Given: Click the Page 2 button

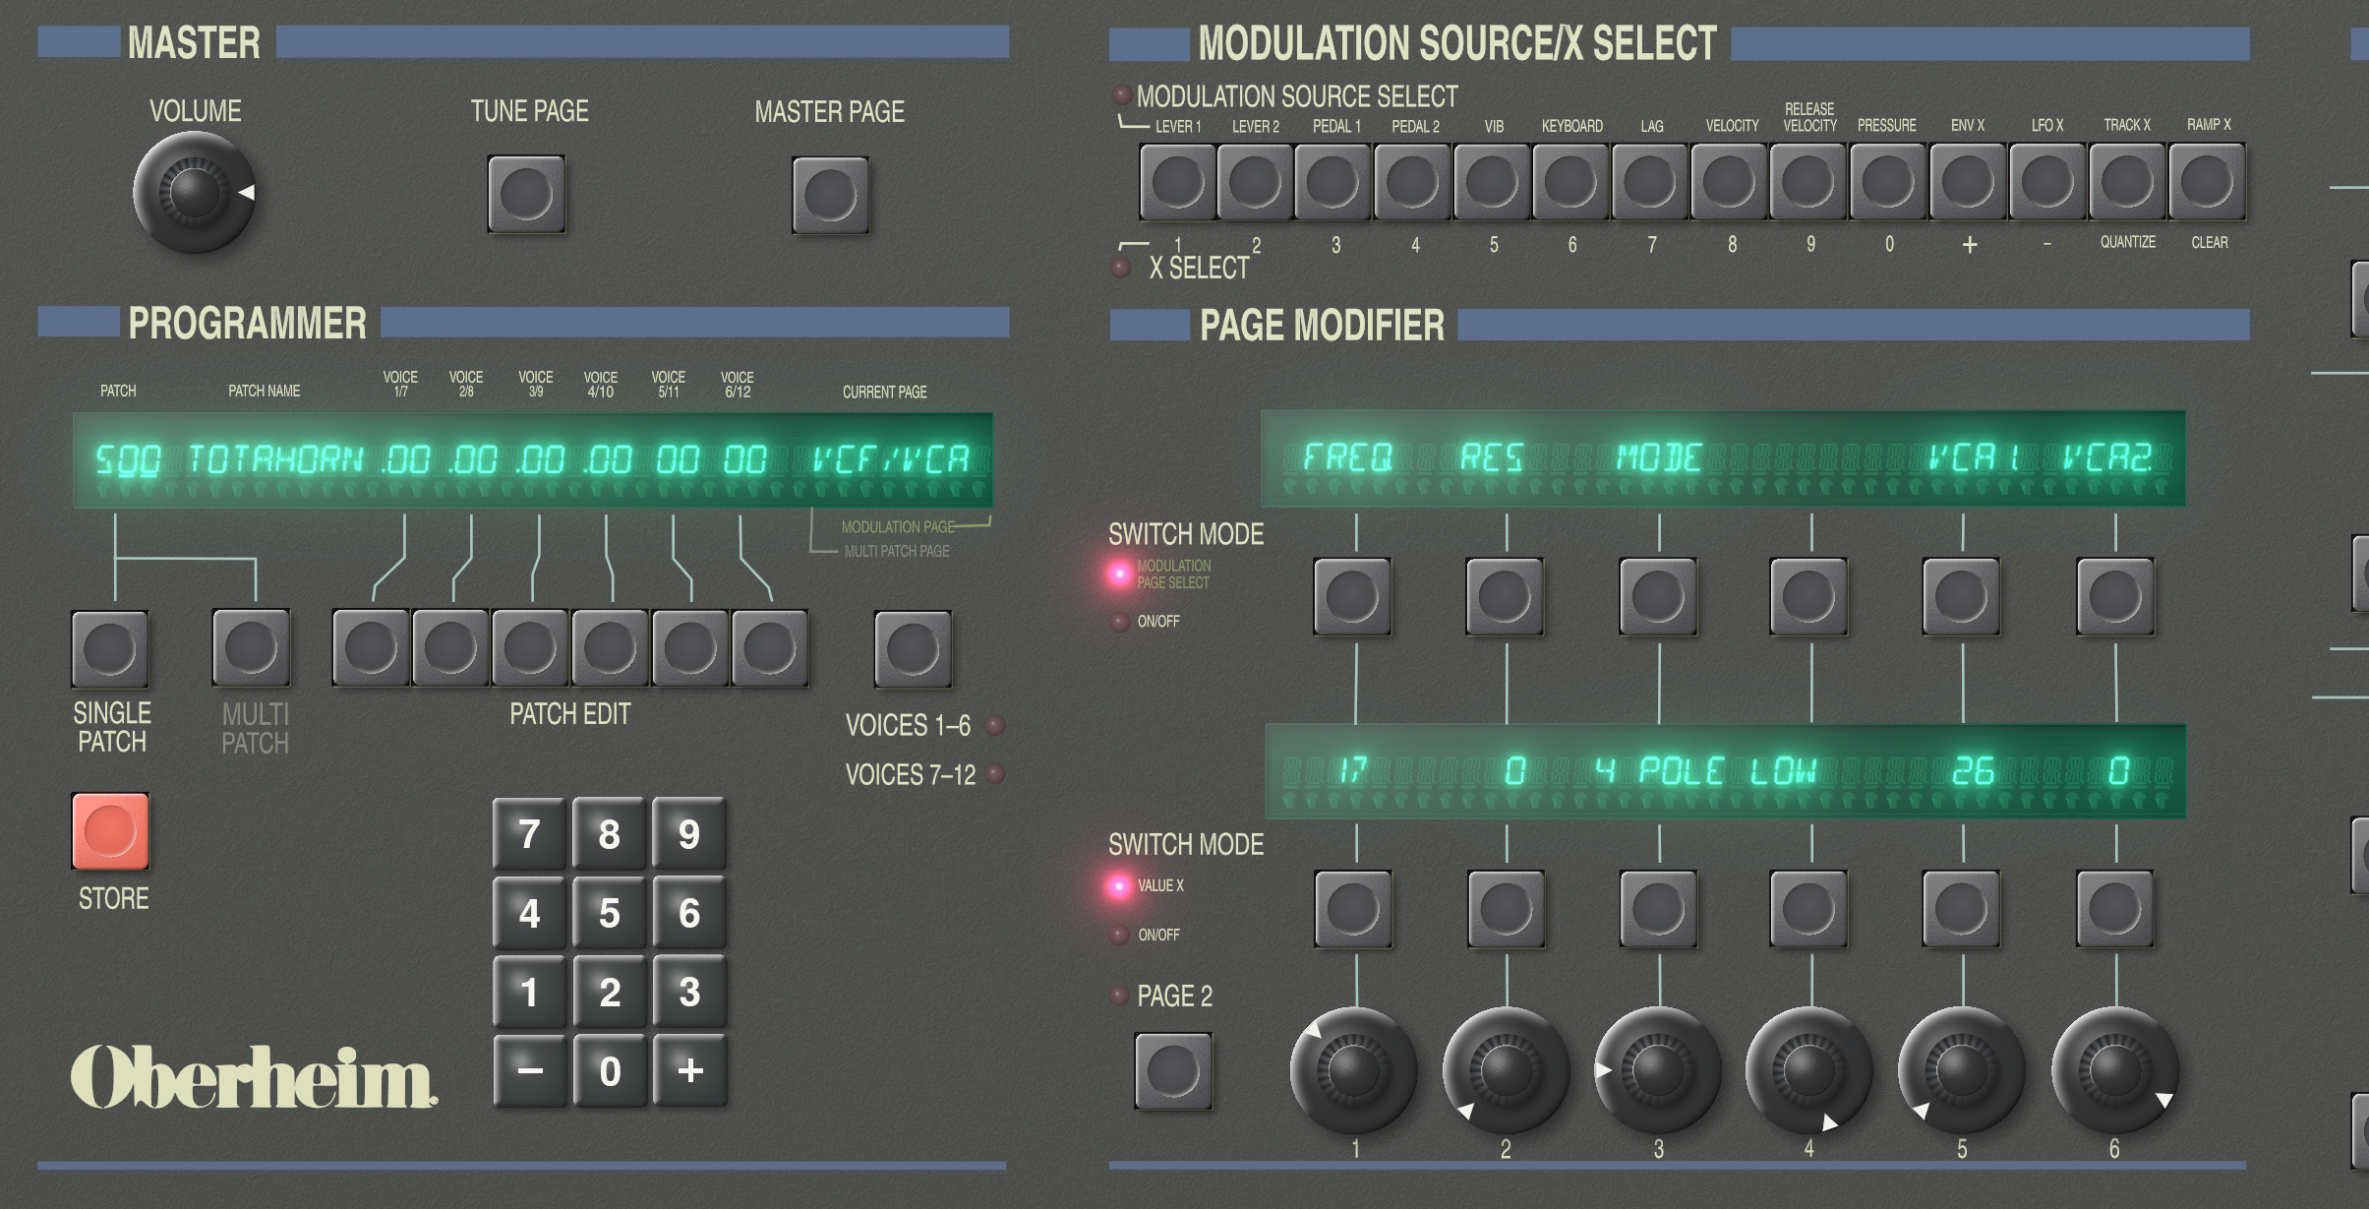Looking at the screenshot, I should pos(1173,1071).
